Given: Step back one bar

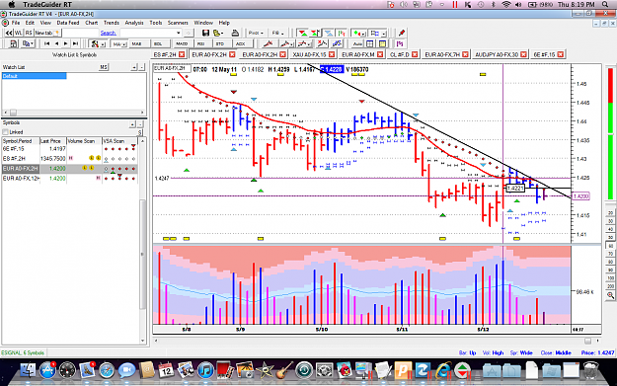Looking at the screenshot, I should (x=56, y=43).
